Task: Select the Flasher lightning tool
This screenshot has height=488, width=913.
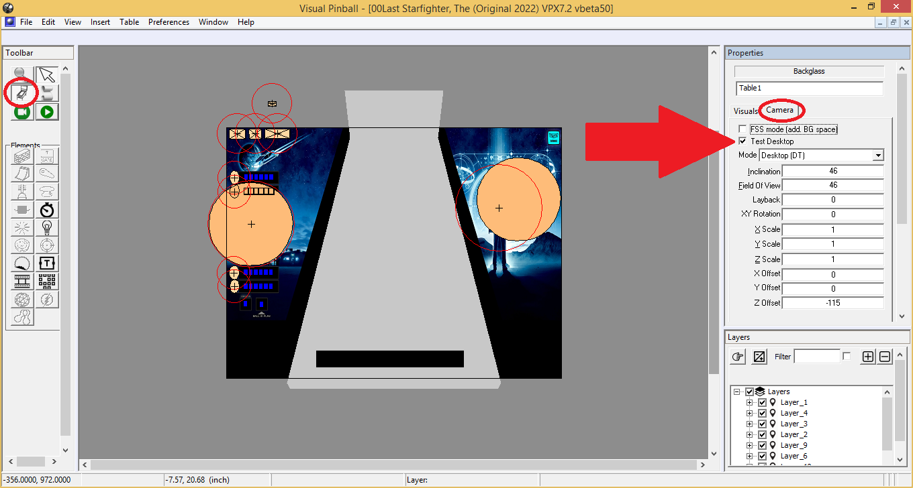Action: click(x=47, y=300)
